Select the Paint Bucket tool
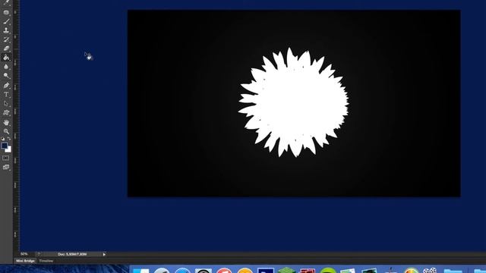 click(6, 58)
